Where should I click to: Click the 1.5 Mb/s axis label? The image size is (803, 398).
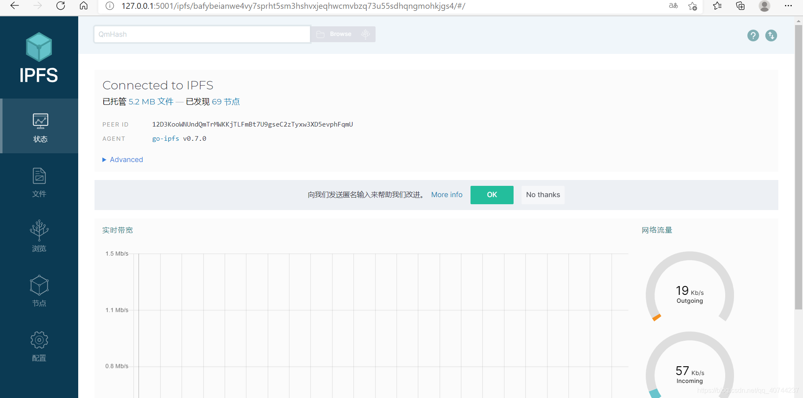[x=117, y=254]
